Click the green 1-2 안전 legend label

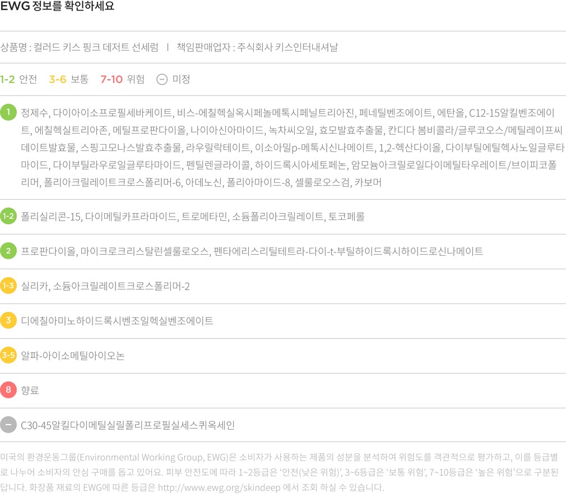[18, 79]
